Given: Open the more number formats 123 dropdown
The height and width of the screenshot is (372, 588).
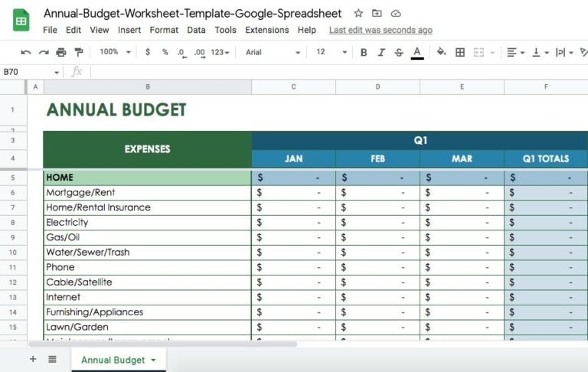Looking at the screenshot, I should tap(220, 52).
